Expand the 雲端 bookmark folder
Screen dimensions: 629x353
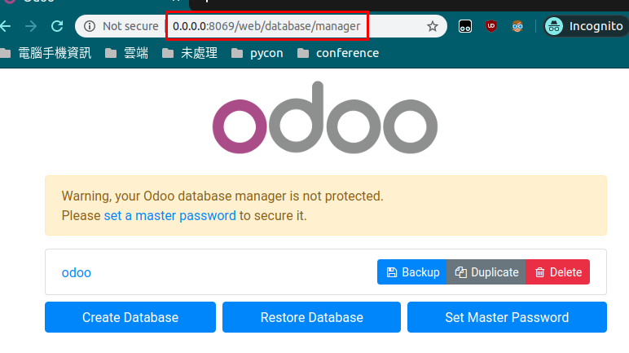[x=126, y=53]
